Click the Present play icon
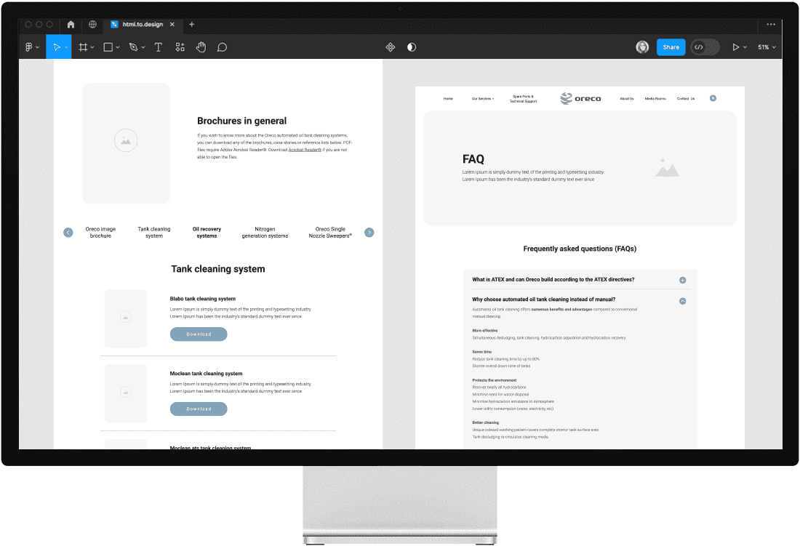800x546 pixels. point(736,47)
